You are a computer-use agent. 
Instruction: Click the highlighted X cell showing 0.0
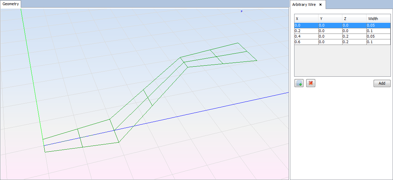[306, 25]
